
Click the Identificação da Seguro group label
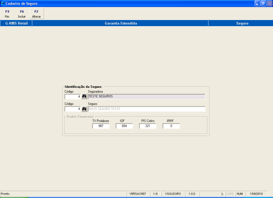83,87
